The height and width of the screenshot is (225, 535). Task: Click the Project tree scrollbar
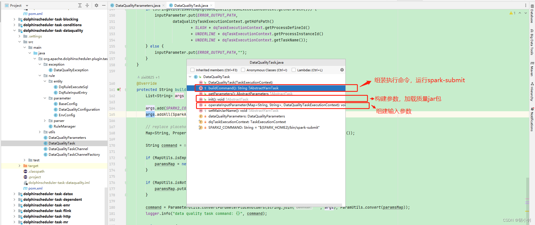106,206
